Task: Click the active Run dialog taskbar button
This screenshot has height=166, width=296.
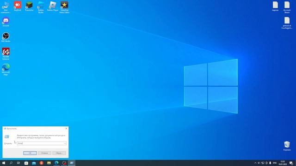Action: click(72, 163)
